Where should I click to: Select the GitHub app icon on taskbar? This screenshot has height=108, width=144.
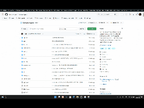[x=81, y=97]
